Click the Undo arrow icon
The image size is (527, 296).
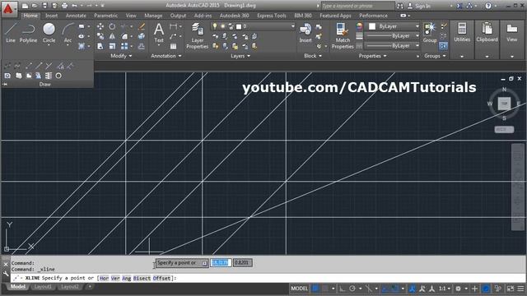[x=74, y=6]
